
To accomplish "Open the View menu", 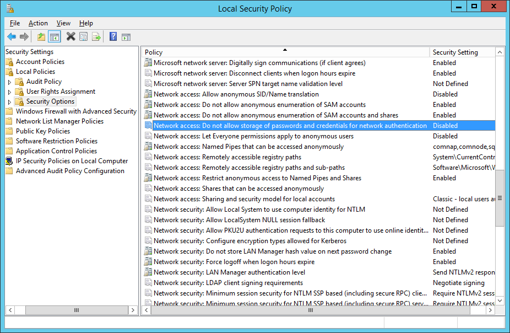I will [63, 23].
